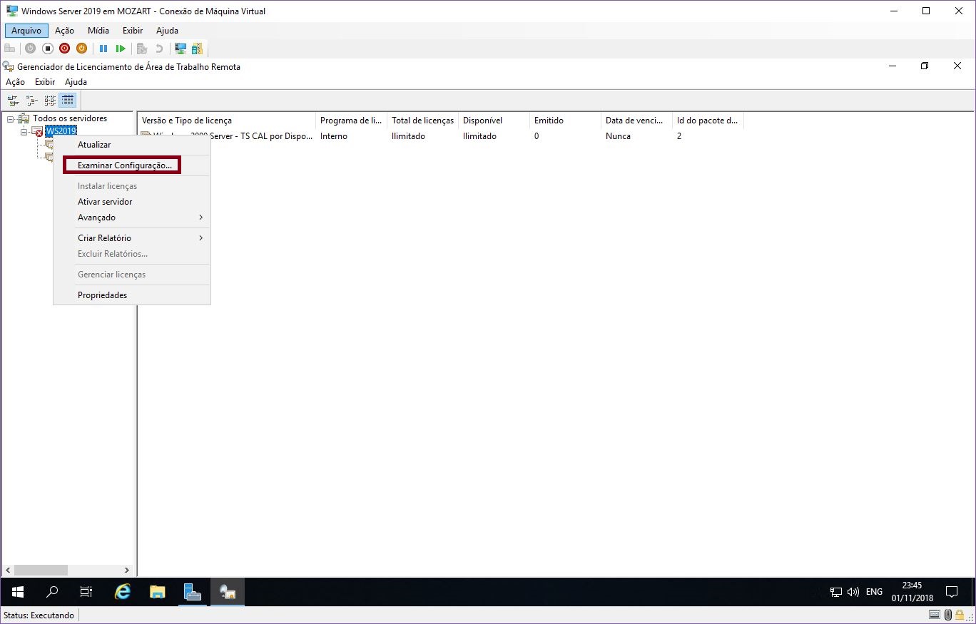Select the details view toolbar button
This screenshot has height=624, width=976.
coord(68,100)
